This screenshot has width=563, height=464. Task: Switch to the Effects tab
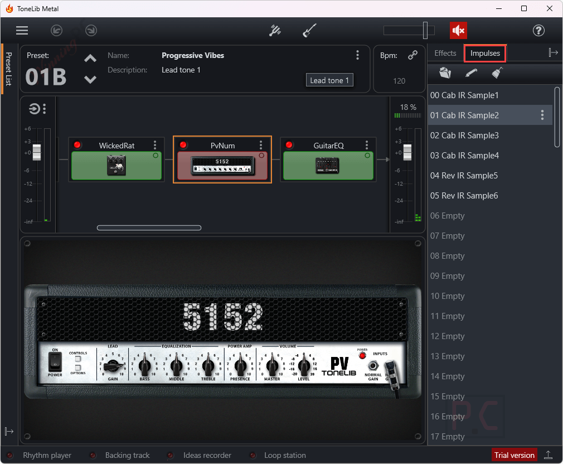tap(445, 53)
